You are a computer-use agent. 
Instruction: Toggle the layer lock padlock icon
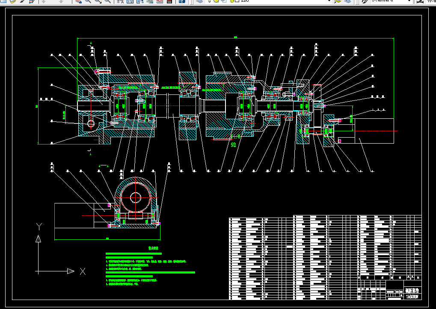[x=232, y=1]
